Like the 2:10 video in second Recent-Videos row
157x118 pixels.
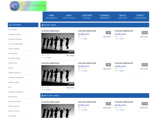point(79,68)
